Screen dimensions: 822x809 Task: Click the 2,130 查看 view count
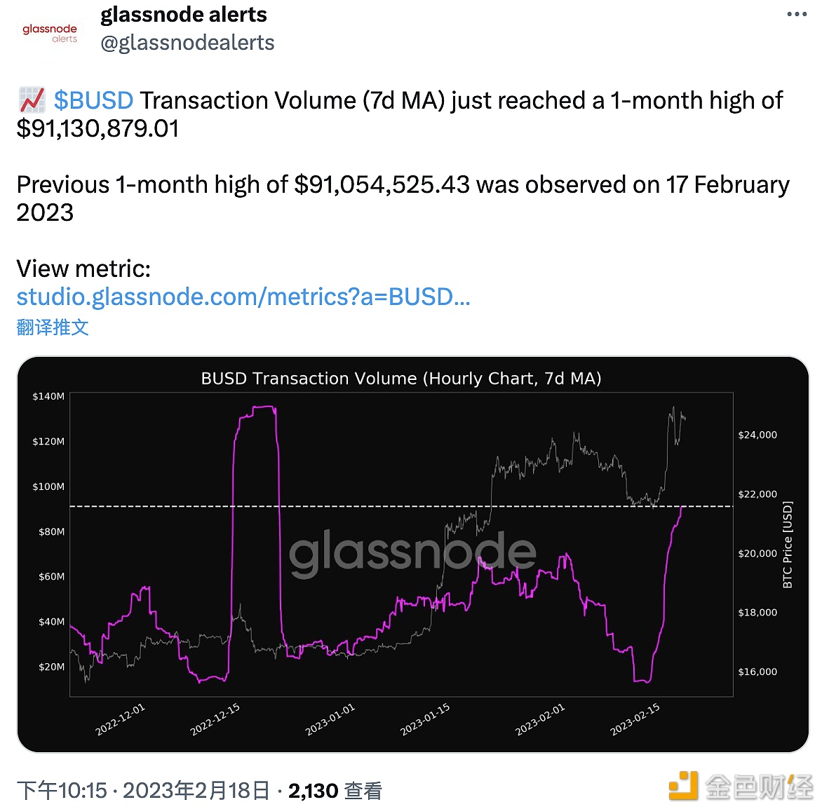[335, 791]
